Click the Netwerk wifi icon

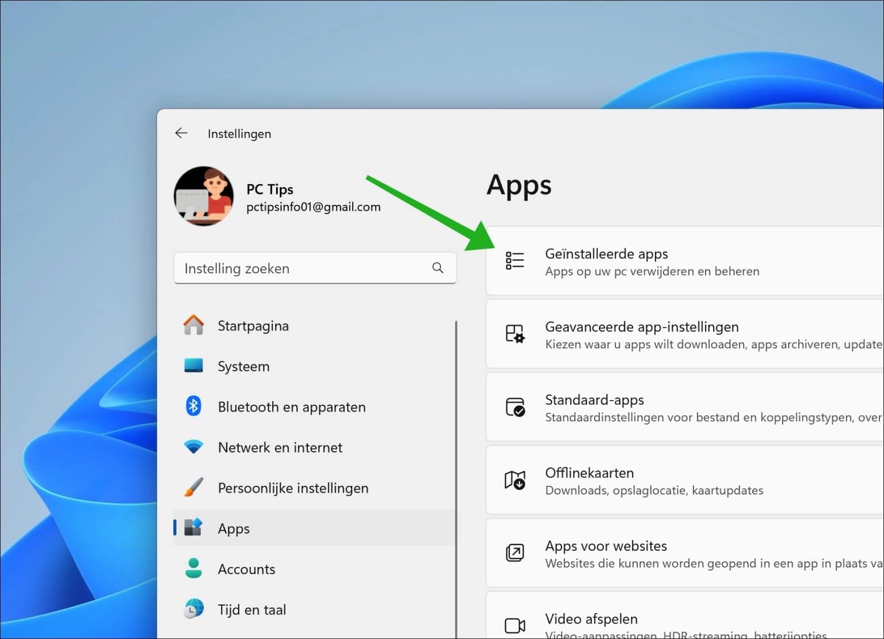point(193,447)
